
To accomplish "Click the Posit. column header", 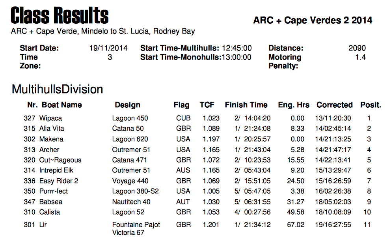I will [371, 105].
